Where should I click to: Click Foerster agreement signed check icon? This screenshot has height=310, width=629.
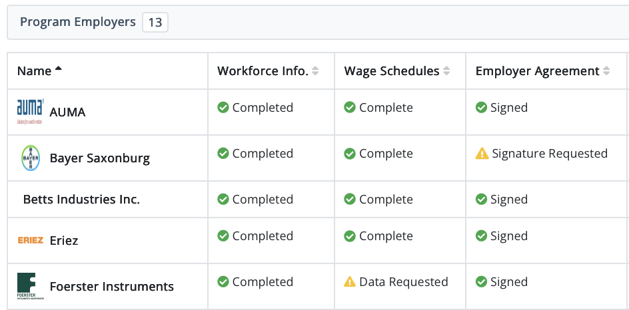(481, 281)
